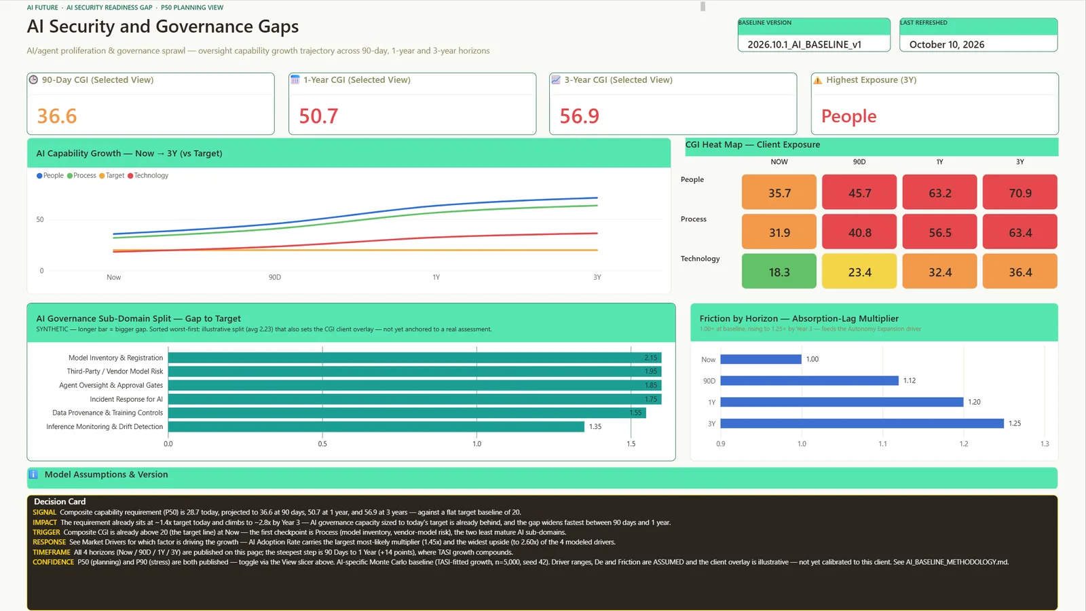Click the IMPACT label in Decision Card
1086x611 pixels.
point(45,523)
